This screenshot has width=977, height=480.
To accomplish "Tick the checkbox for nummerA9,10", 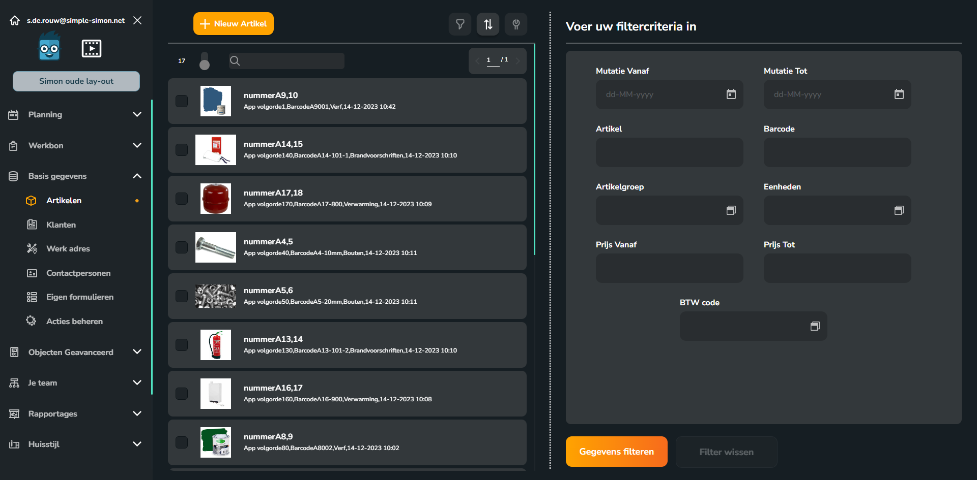I will 182,101.
